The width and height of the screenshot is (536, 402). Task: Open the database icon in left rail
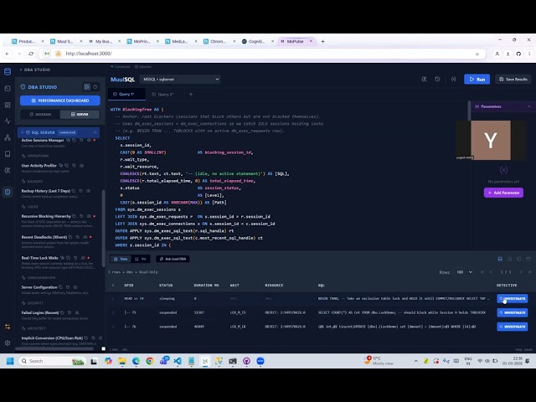point(8,71)
